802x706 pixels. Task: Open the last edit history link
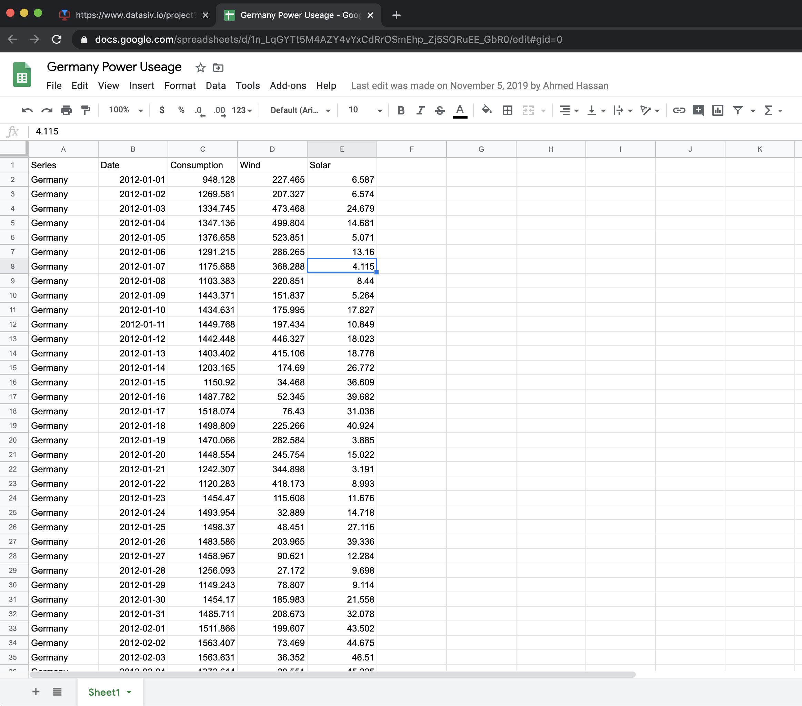pos(479,85)
